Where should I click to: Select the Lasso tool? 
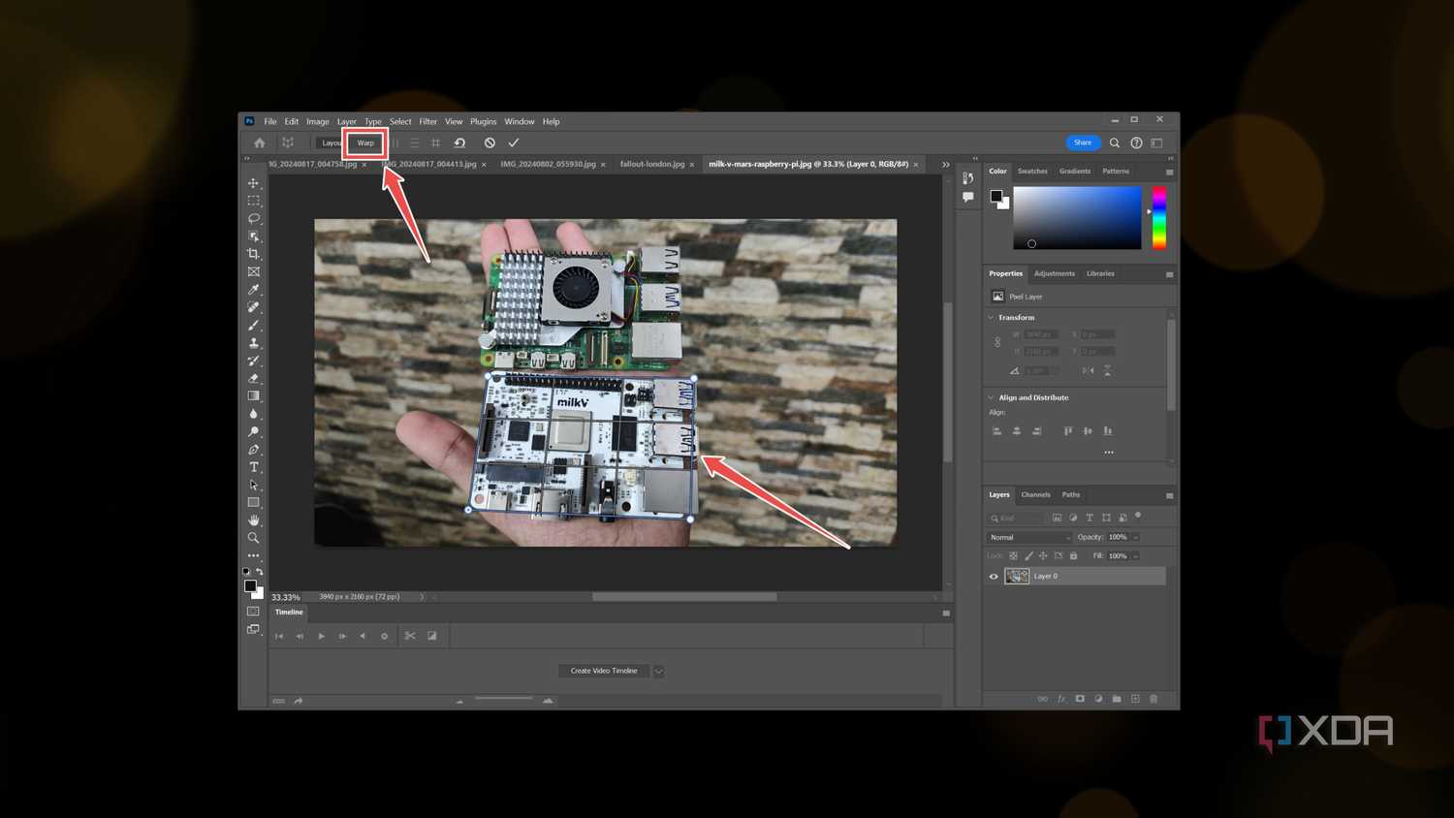coord(254,218)
